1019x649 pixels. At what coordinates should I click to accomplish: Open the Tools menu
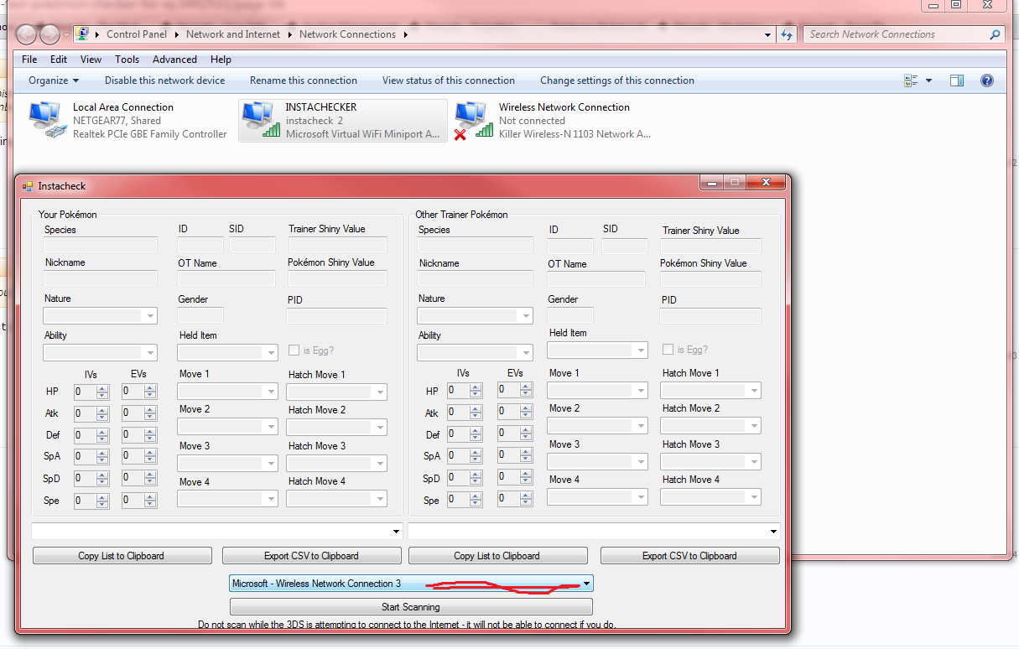(x=127, y=60)
